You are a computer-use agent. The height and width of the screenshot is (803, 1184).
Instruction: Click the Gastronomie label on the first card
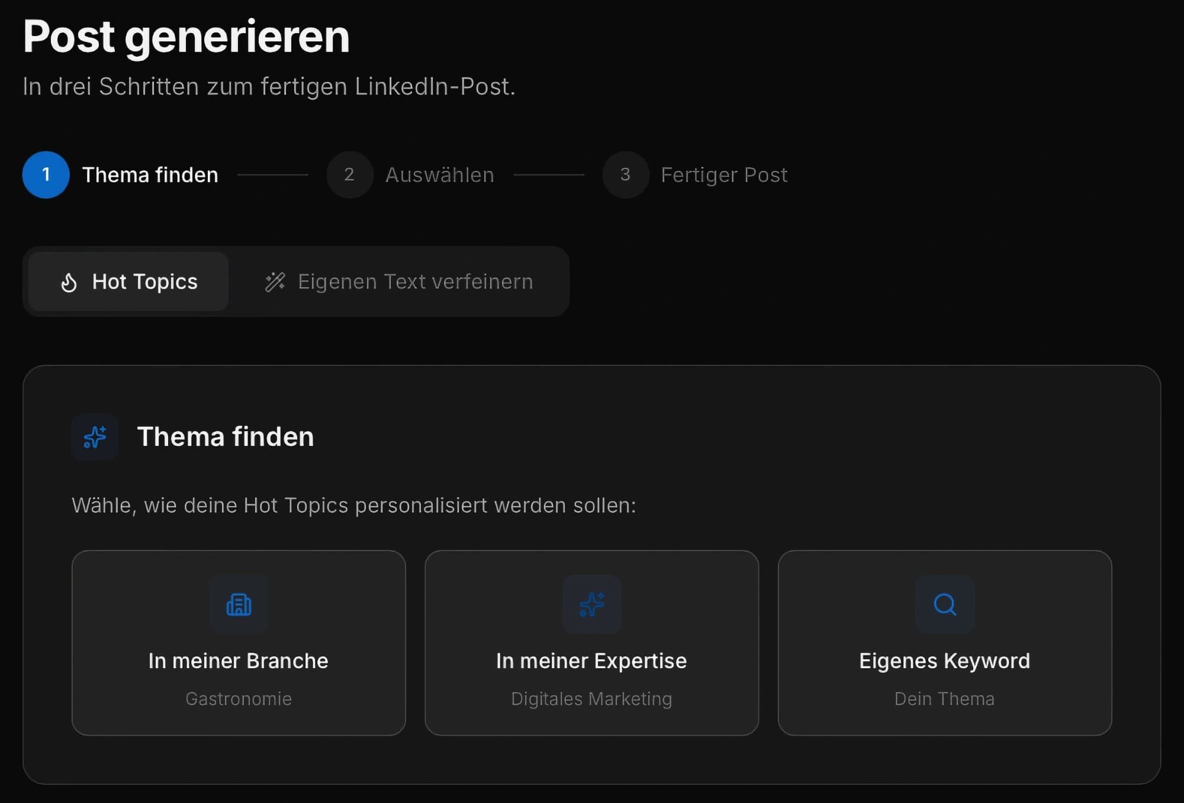238,699
